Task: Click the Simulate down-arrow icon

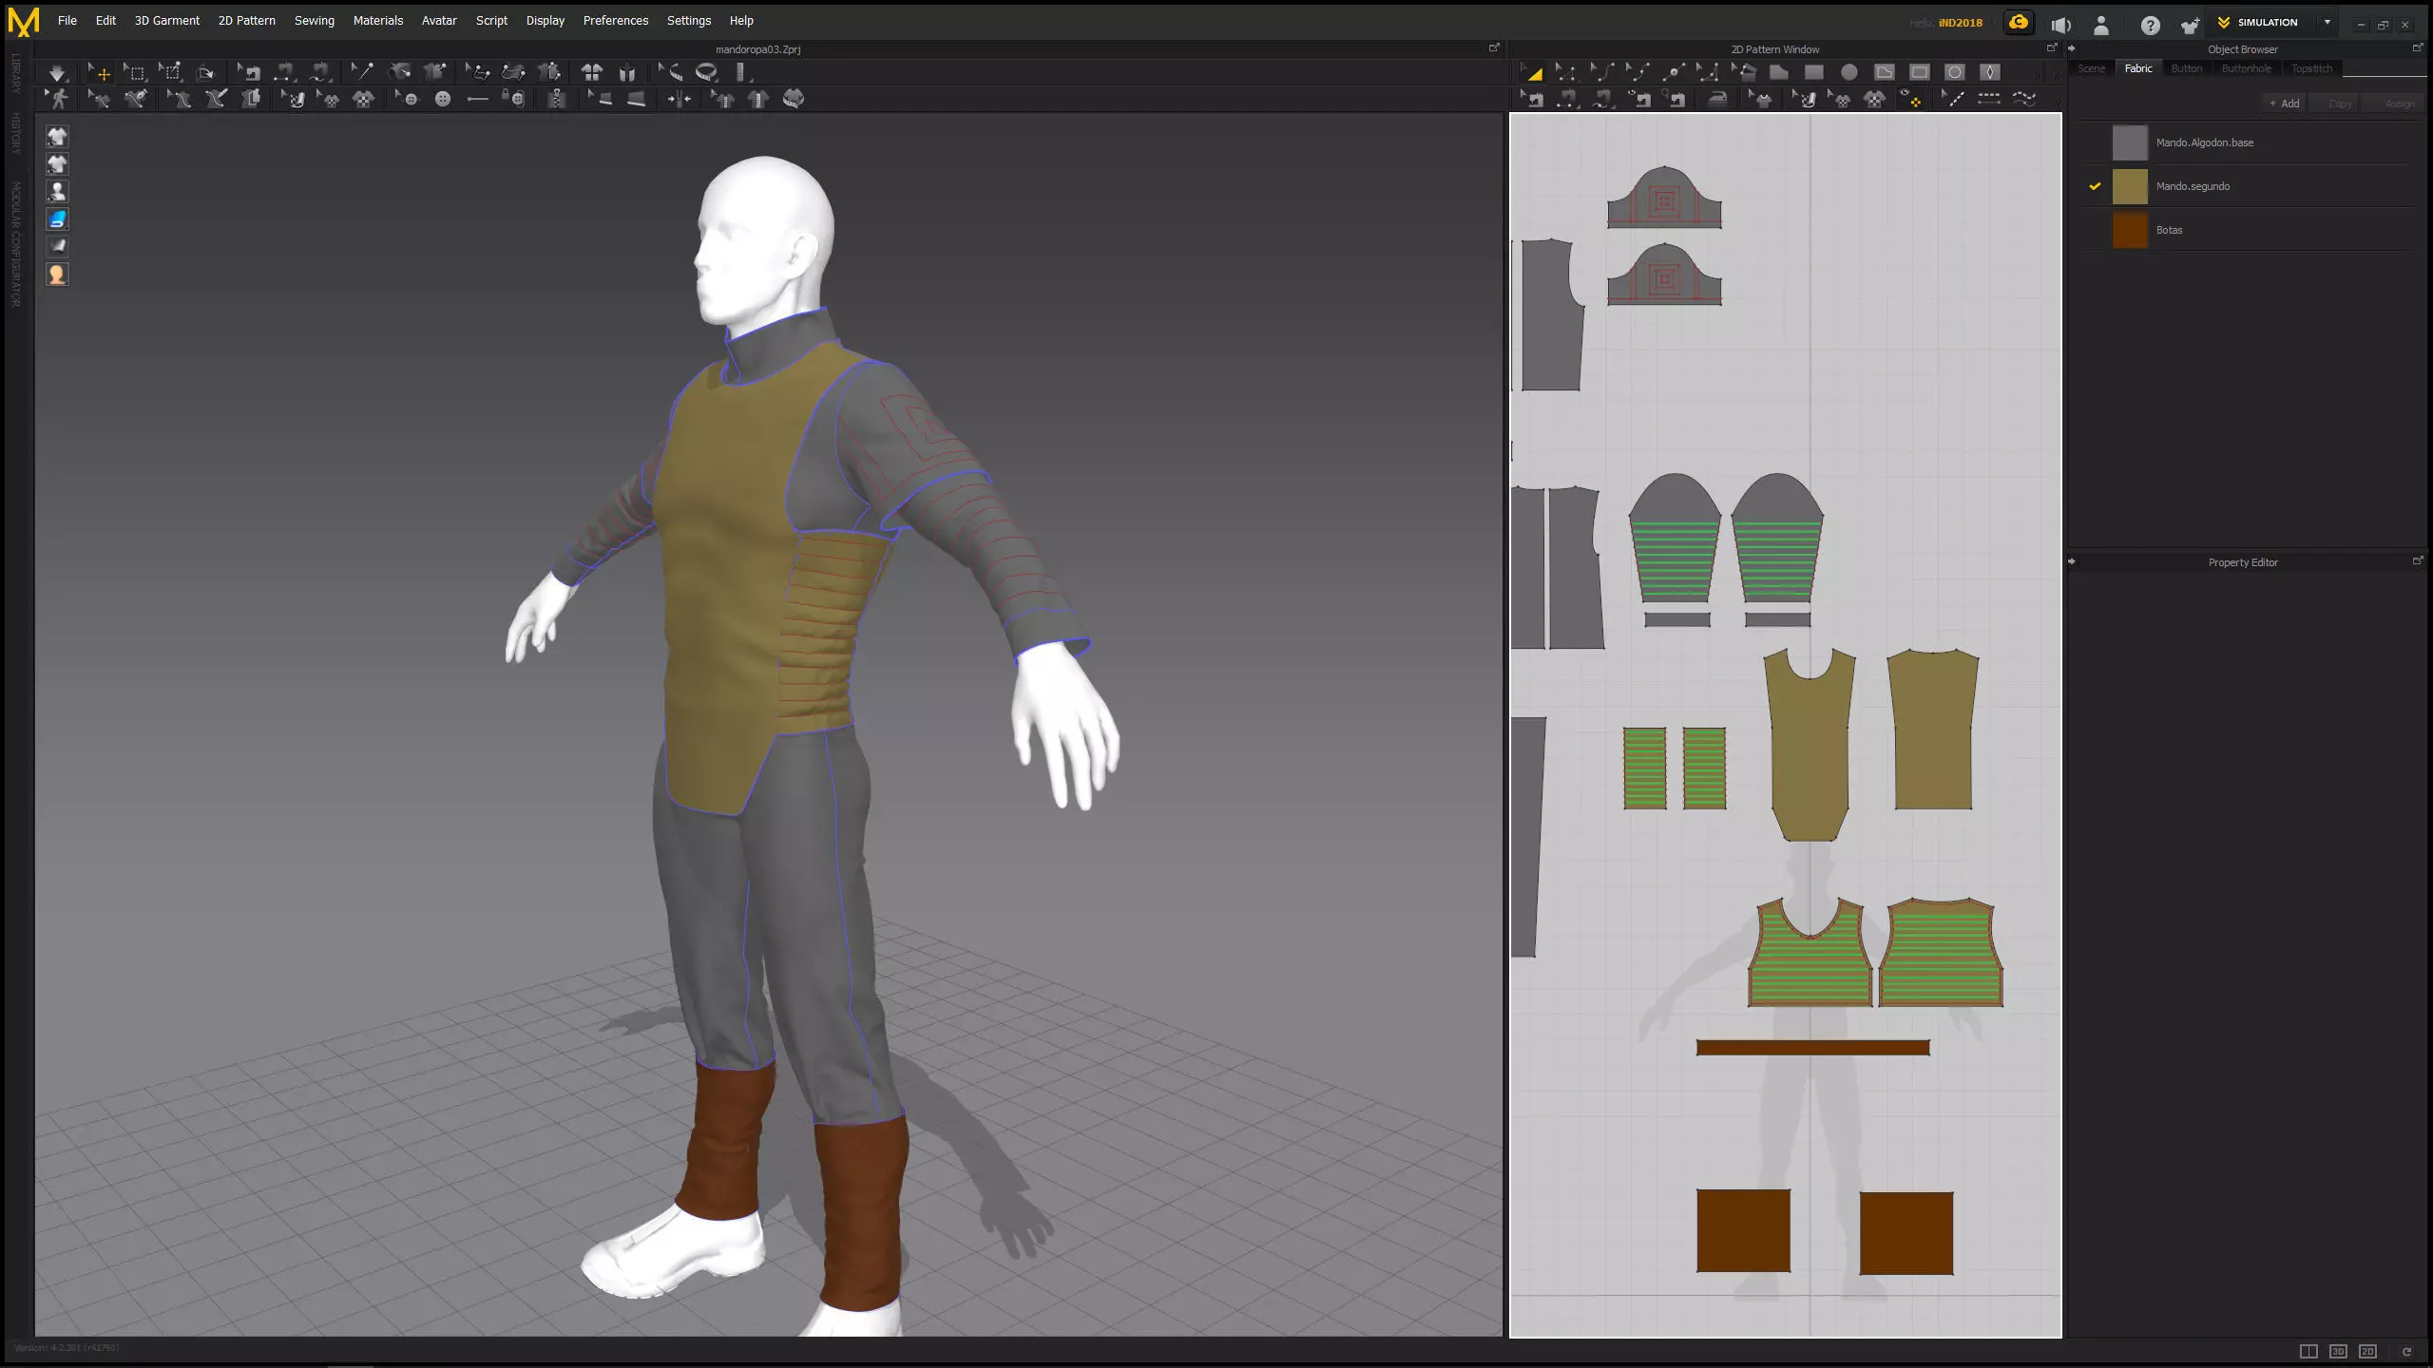Action: pos(57,72)
